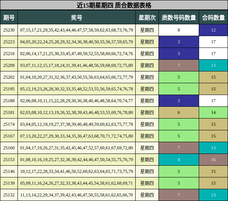Screen dimensions: 228x201
Task: Click issue number 25195
Action: point(9,89)
